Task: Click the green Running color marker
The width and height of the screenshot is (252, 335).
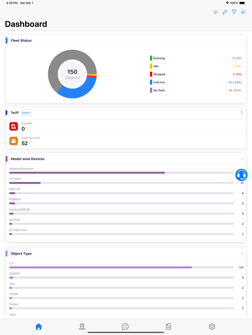Action: (x=151, y=58)
